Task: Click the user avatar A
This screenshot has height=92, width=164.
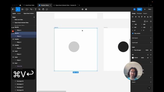Action: click(134, 9)
